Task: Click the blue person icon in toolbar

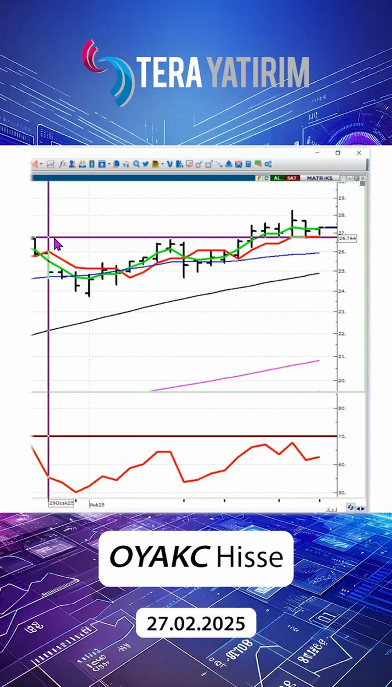Action: [72, 164]
